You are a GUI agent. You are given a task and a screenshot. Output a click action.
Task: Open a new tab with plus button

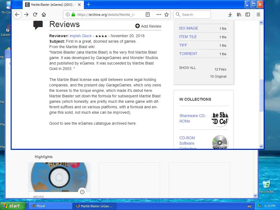pyautogui.click(x=89, y=4)
